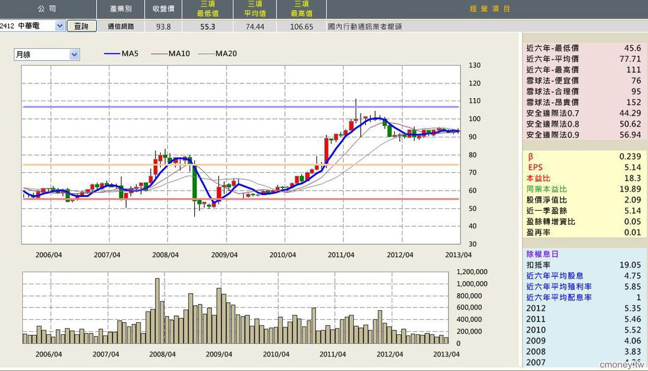Click the MA20 legend entry
Screen dimensions: 648x371
tap(218, 53)
